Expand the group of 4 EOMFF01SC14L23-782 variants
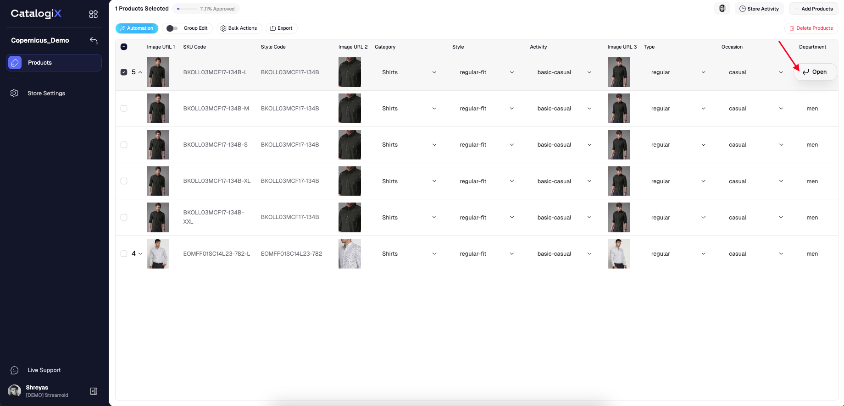This screenshot has width=844, height=406. click(140, 253)
